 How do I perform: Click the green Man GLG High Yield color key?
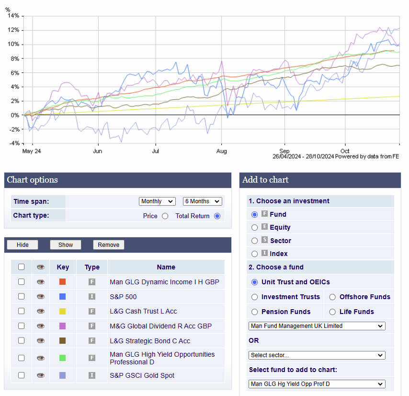[x=62, y=358]
